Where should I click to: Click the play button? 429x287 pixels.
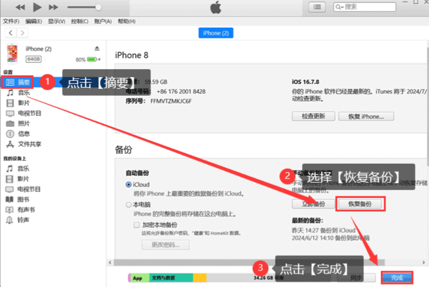click(37, 7)
